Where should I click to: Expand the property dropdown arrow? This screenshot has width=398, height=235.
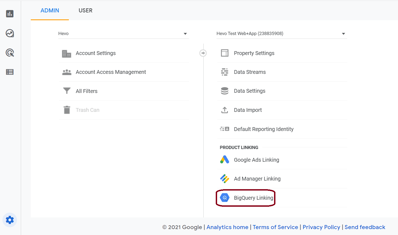tap(343, 34)
